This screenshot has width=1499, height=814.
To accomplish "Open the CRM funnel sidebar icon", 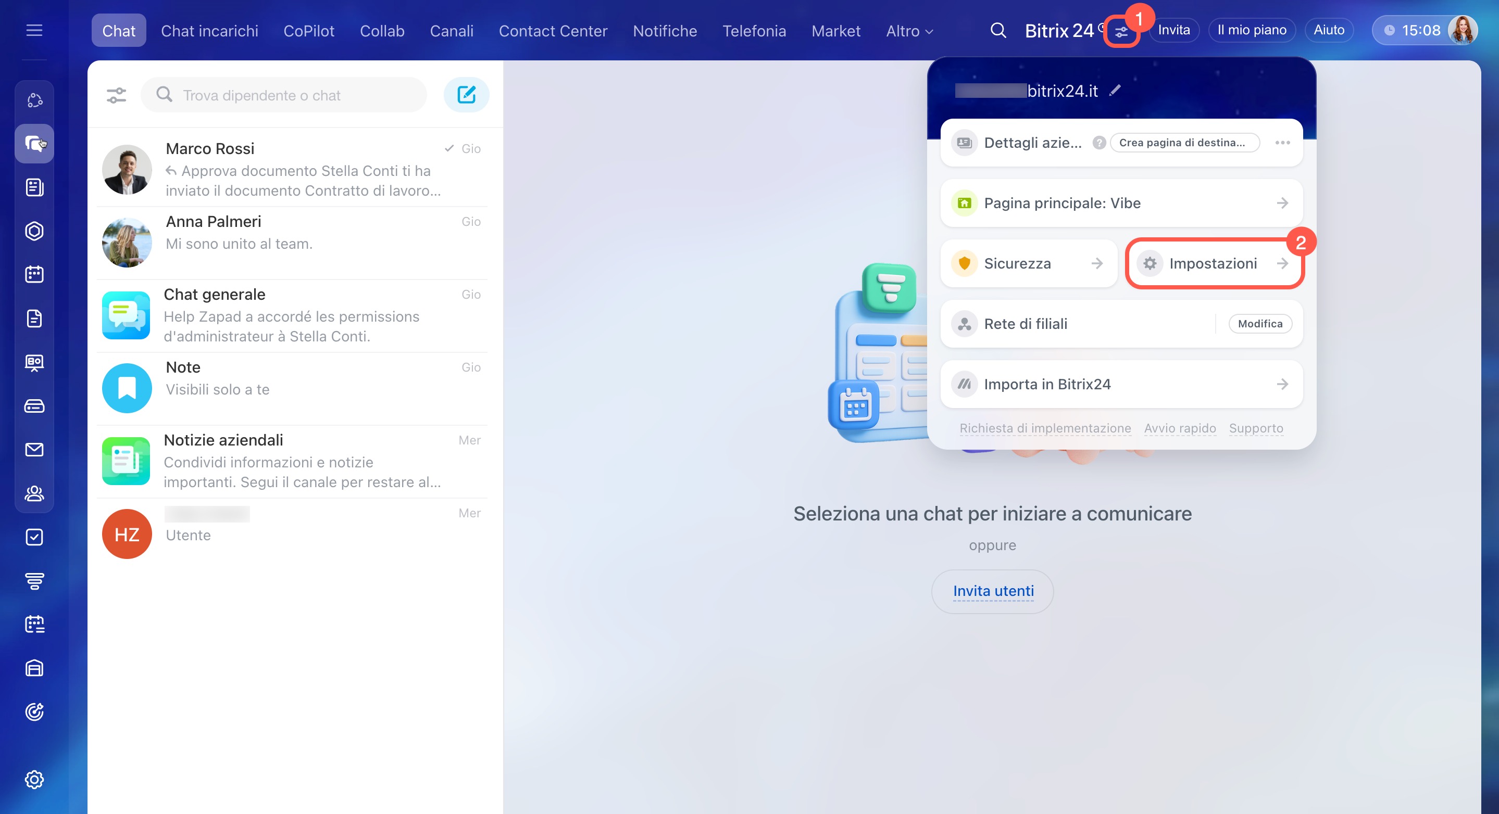I will pos(34,580).
